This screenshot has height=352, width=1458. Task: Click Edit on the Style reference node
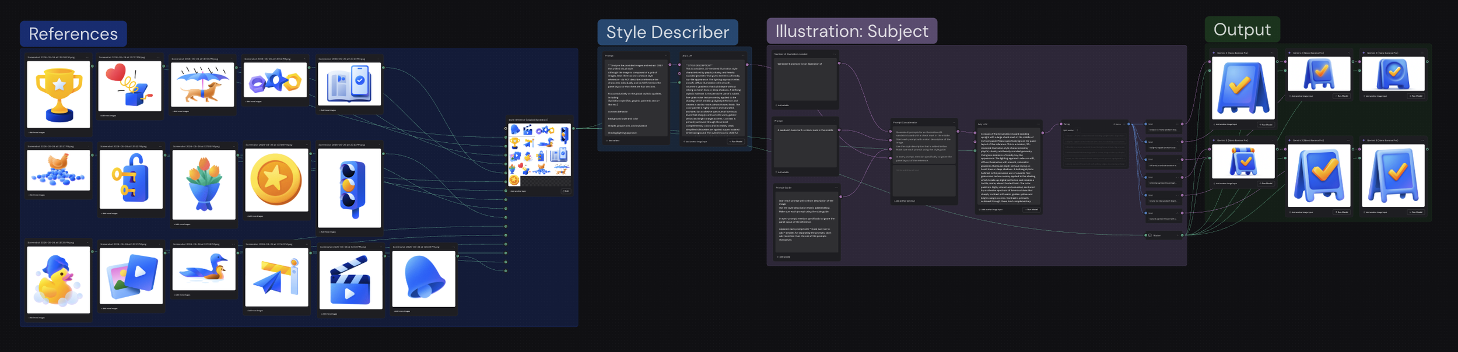point(566,191)
